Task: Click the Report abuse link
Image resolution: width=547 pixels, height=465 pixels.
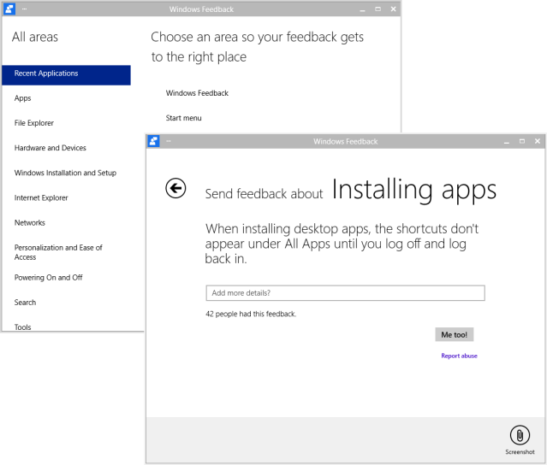Action: 459,356
